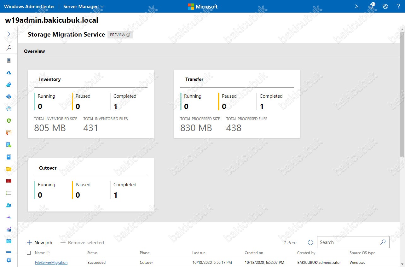Click the BAKICUBUK\administrator cell
This screenshot has height=267, width=405.
coord(319,262)
